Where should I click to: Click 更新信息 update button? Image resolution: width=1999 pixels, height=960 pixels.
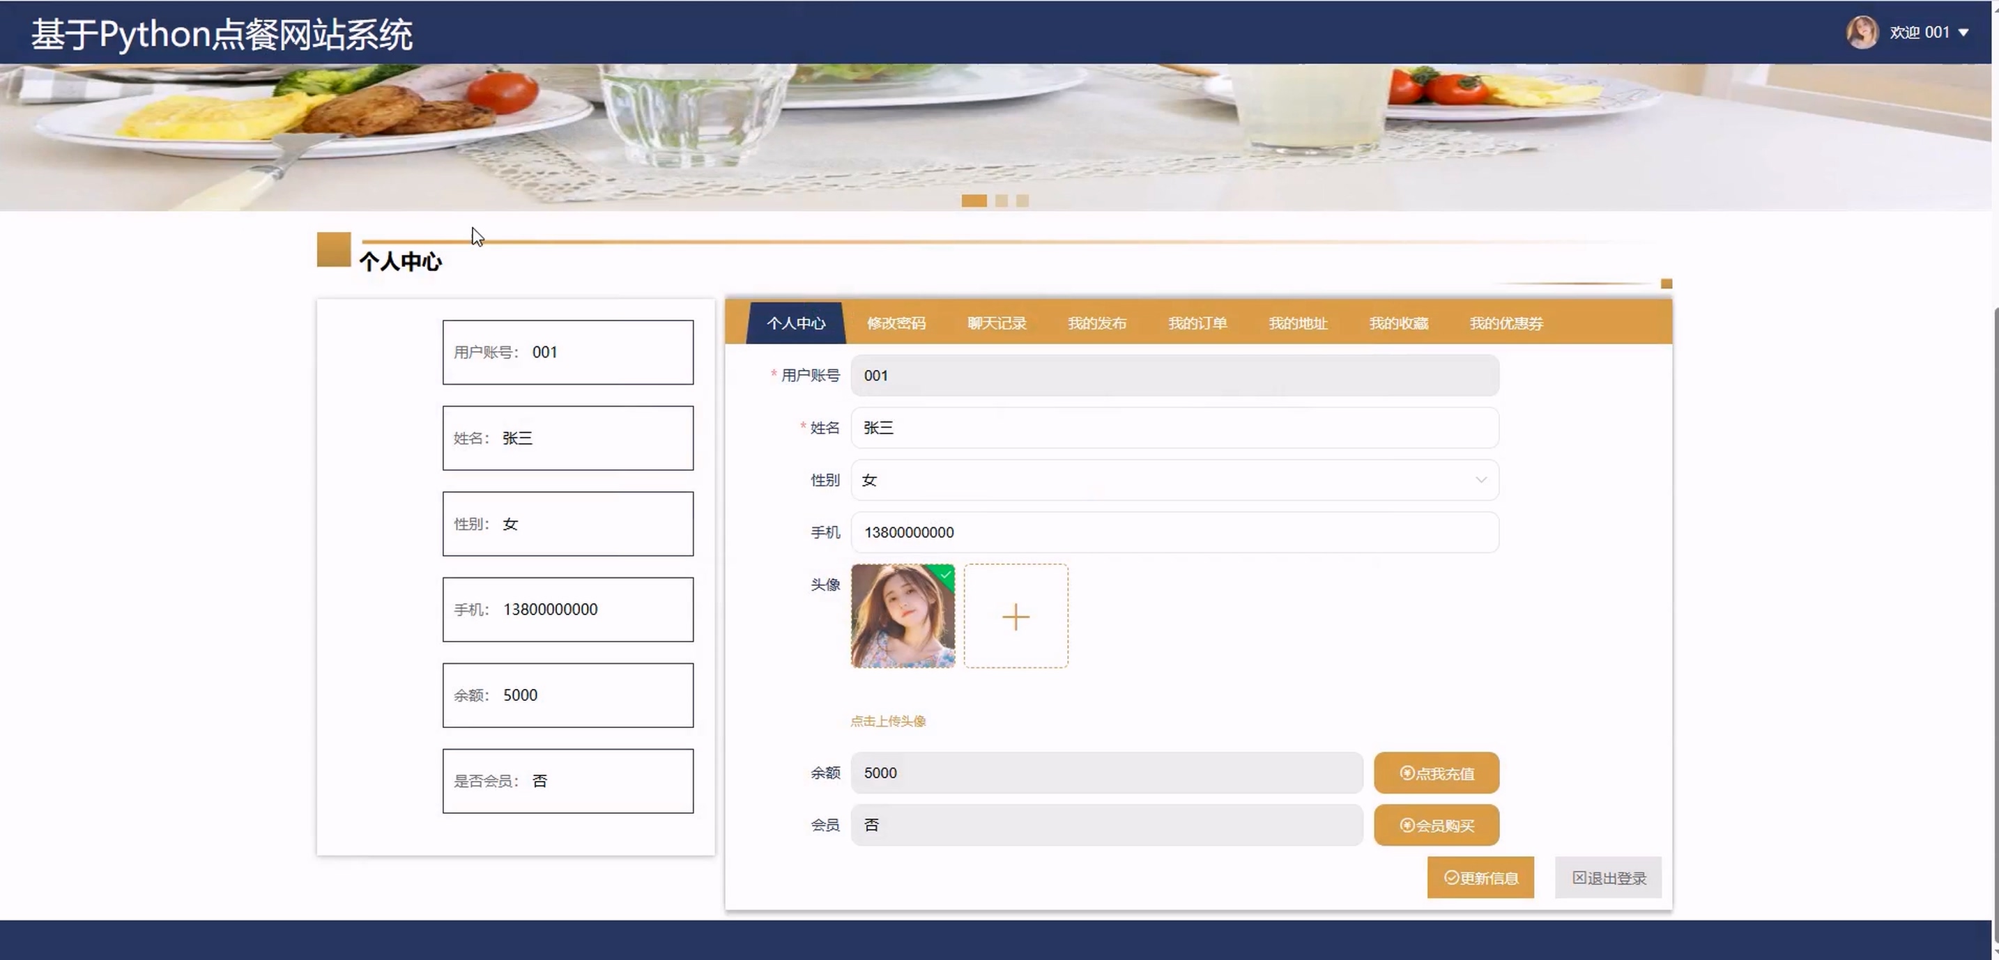click(1480, 878)
